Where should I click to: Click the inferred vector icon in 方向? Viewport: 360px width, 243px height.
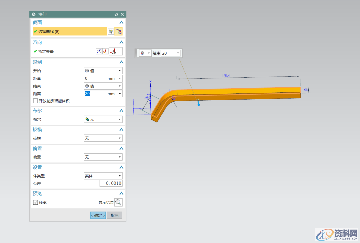click(113, 51)
